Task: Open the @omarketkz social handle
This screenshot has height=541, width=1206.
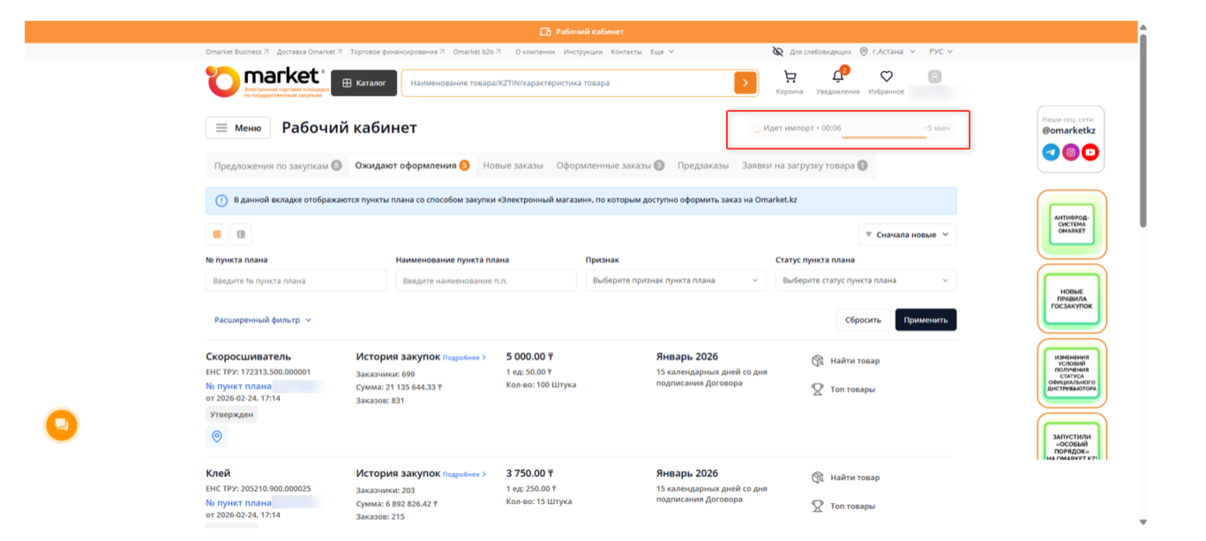Action: 1068,130
